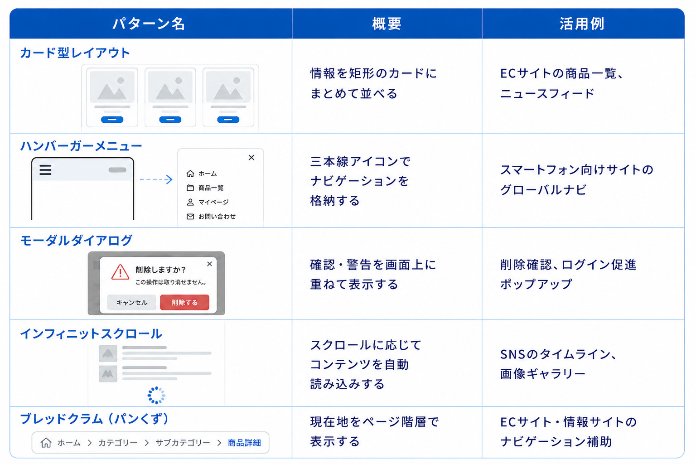
Task: Close the 削除しますか？ dialog with X
Action: pos(209,264)
